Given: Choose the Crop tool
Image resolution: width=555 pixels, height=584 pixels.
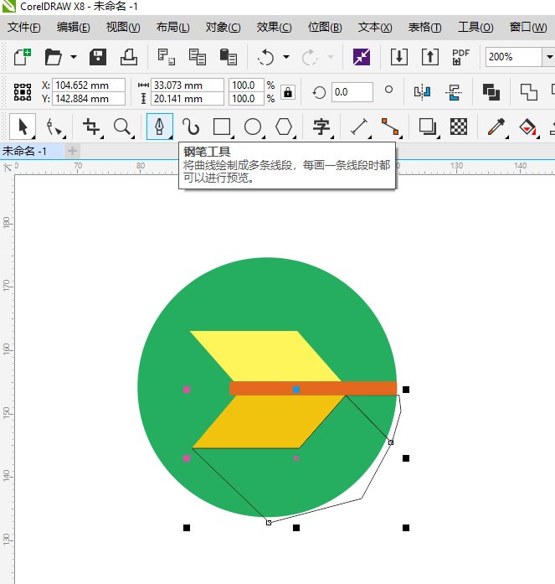Looking at the screenshot, I should (91, 127).
